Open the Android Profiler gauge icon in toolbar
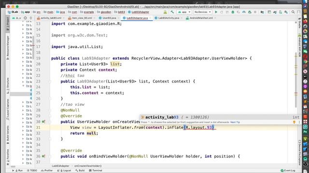The image size is (309, 173). tap(244, 12)
